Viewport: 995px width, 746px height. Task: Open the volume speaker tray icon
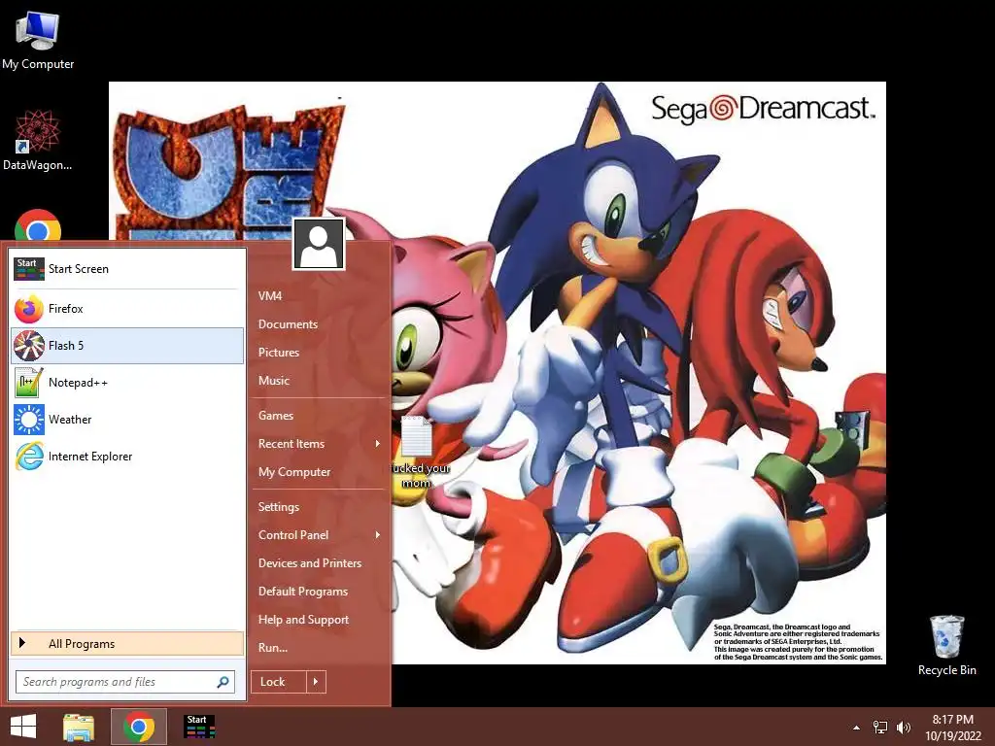click(x=903, y=728)
